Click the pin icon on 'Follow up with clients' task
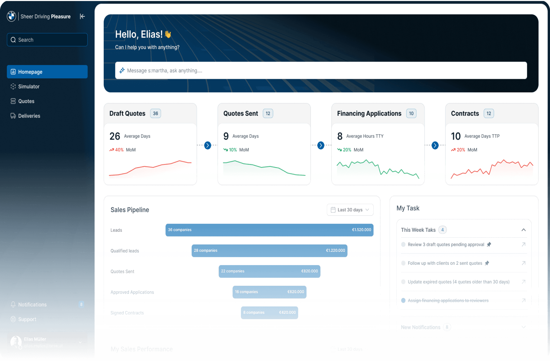 (487, 263)
